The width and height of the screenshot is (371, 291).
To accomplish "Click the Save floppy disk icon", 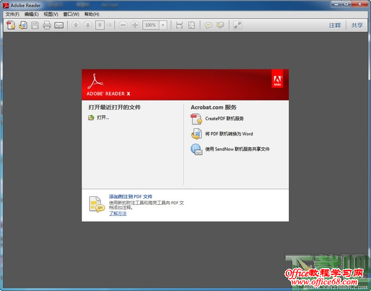I will pyautogui.click(x=35, y=25).
